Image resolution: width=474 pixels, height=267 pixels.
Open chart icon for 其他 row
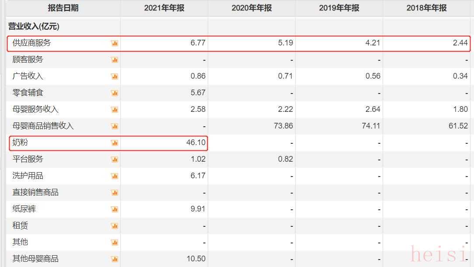pyautogui.click(x=115, y=243)
